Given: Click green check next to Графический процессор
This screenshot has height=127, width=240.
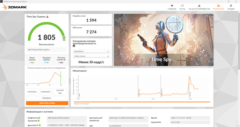Looking at the screenshot, I should [x=39, y=121].
